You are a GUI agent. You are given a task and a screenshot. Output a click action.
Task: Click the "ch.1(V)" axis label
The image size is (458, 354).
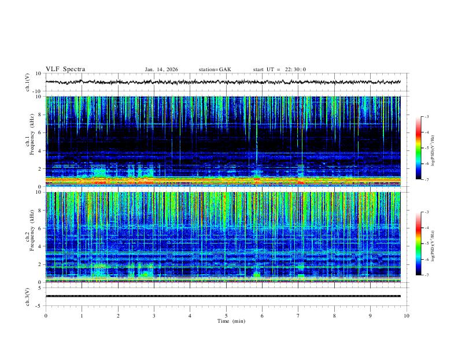point(28,82)
